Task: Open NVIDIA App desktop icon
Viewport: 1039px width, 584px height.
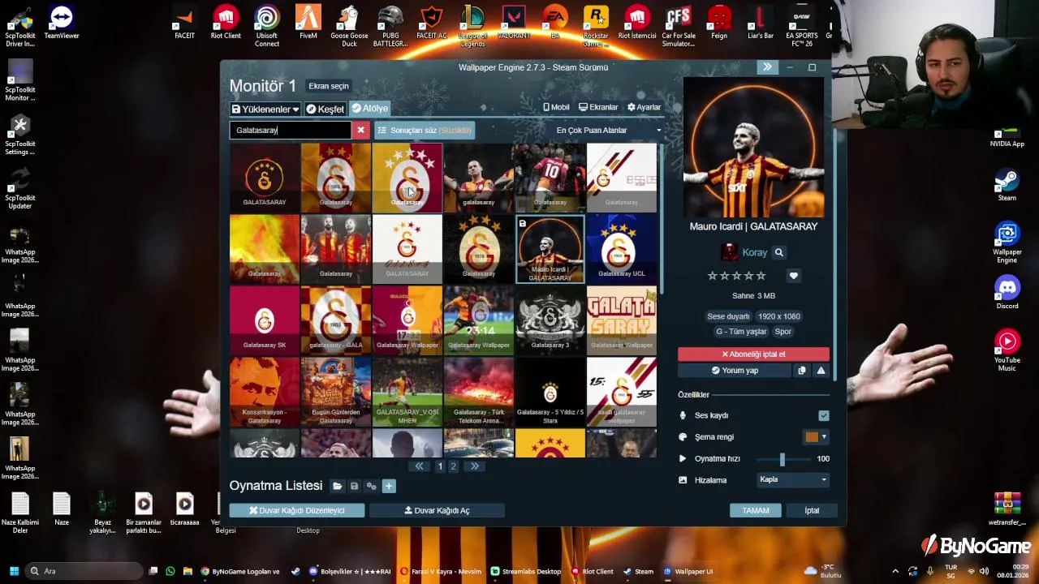Action: point(1007,136)
